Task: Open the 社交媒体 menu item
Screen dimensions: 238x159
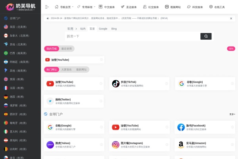Action: [151, 7]
